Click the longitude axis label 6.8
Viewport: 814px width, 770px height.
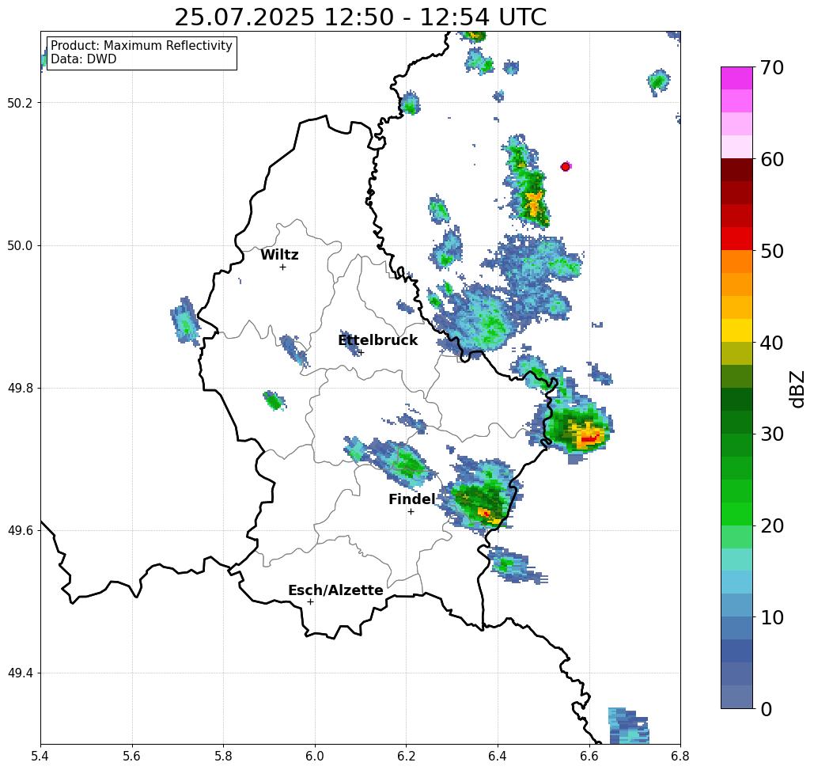coord(680,756)
